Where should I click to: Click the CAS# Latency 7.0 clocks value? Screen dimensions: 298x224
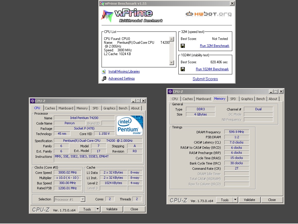click(237, 142)
